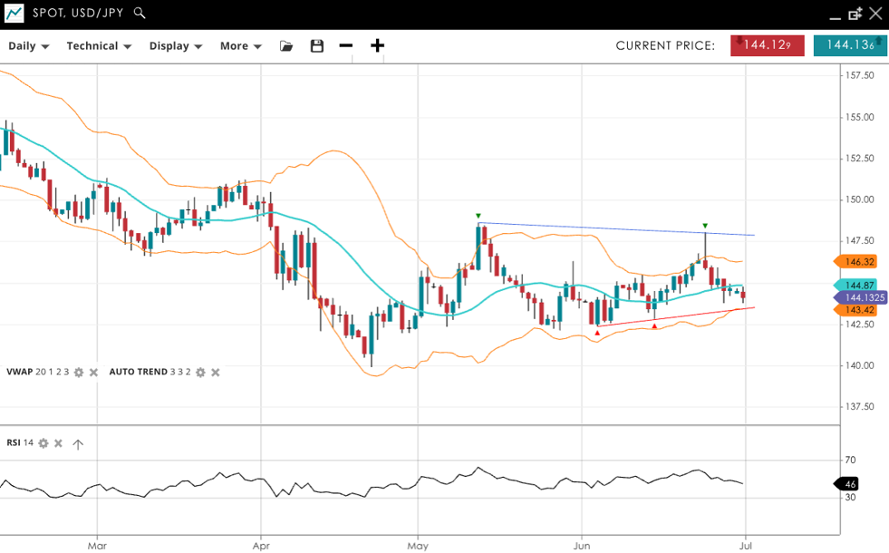
Task: Remove the VWAP indicator
Action: (x=93, y=373)
